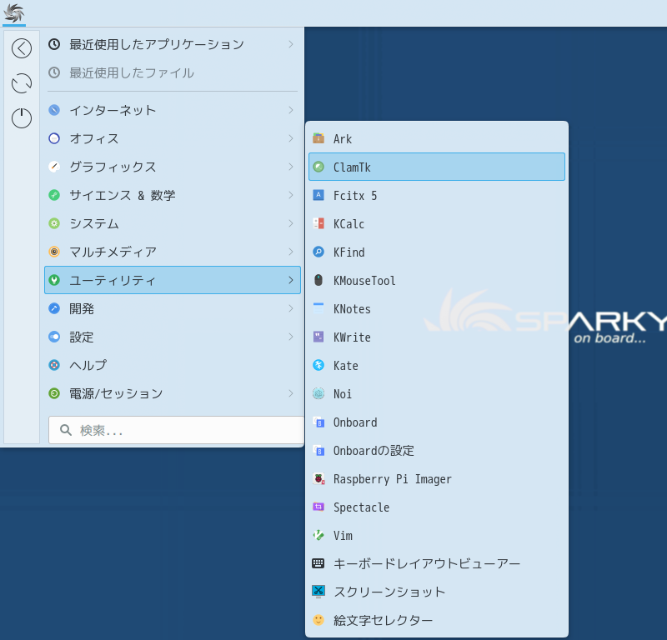667x640 pixels.
Task: Open the 電源/セッション category
Action: point(173,393)
